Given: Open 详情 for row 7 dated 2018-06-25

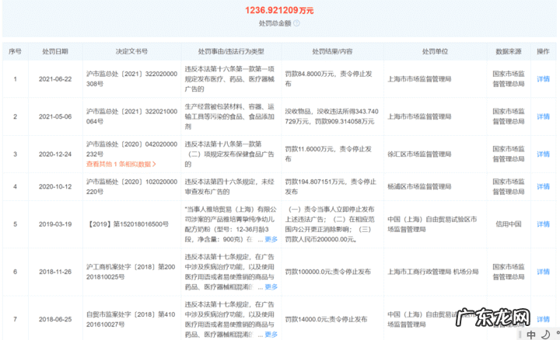Looking at the screenshot, I should 543,319.
